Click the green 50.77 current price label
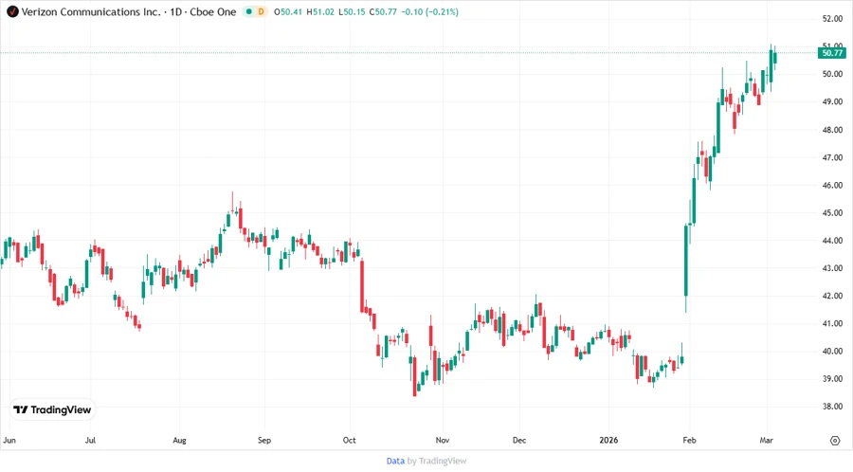853x472 pixels. 832,53
